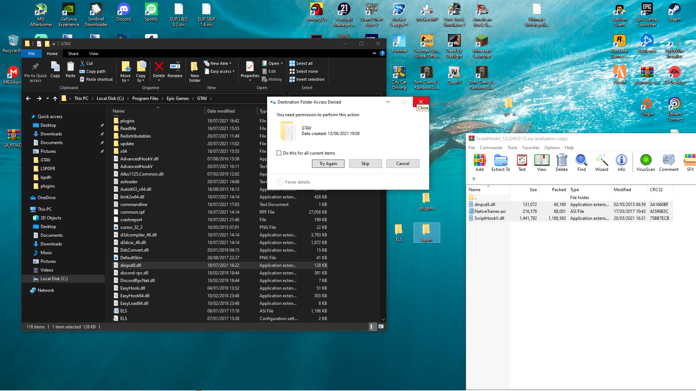696x391 pixels.
Task: Enable 'Do this for all current items'
Action: coord(279,153)
